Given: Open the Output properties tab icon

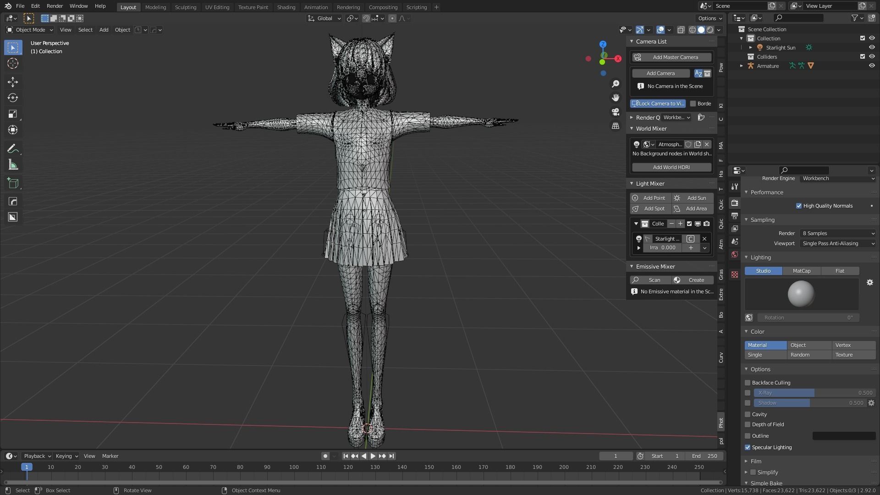Looking at the screenshot, I should [735, 215].
